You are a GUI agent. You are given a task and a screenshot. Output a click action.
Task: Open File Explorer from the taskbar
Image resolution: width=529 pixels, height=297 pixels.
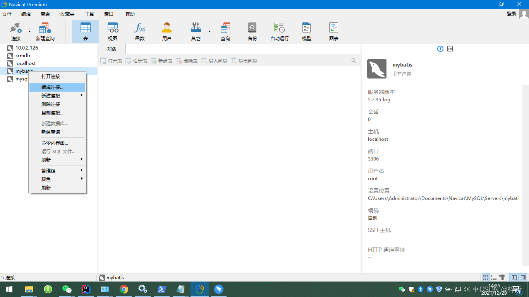coord(29,289)
